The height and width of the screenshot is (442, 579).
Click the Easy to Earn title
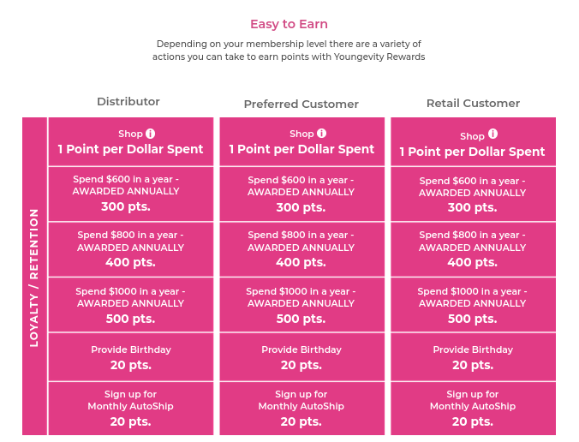tap(289, 24)
